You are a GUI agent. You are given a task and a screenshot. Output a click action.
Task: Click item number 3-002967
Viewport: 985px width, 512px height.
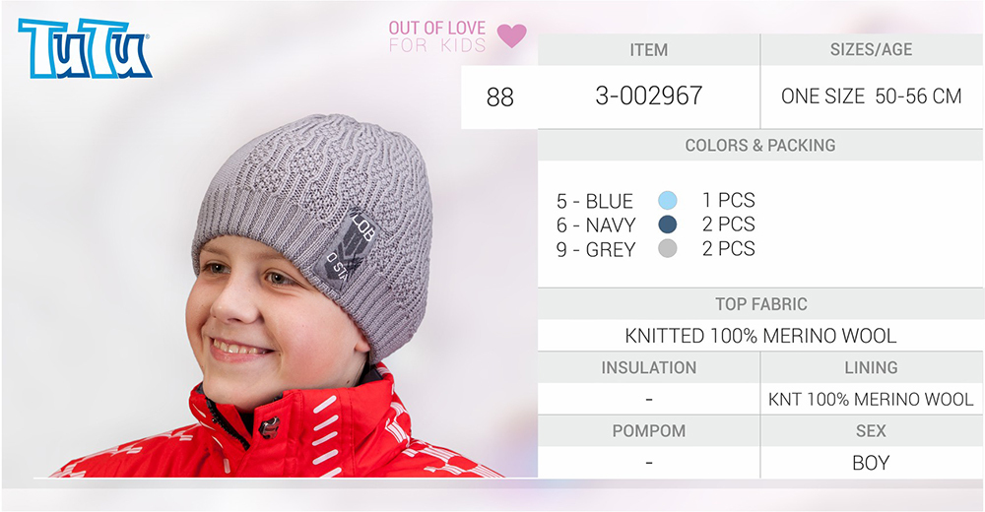point(649,96)
